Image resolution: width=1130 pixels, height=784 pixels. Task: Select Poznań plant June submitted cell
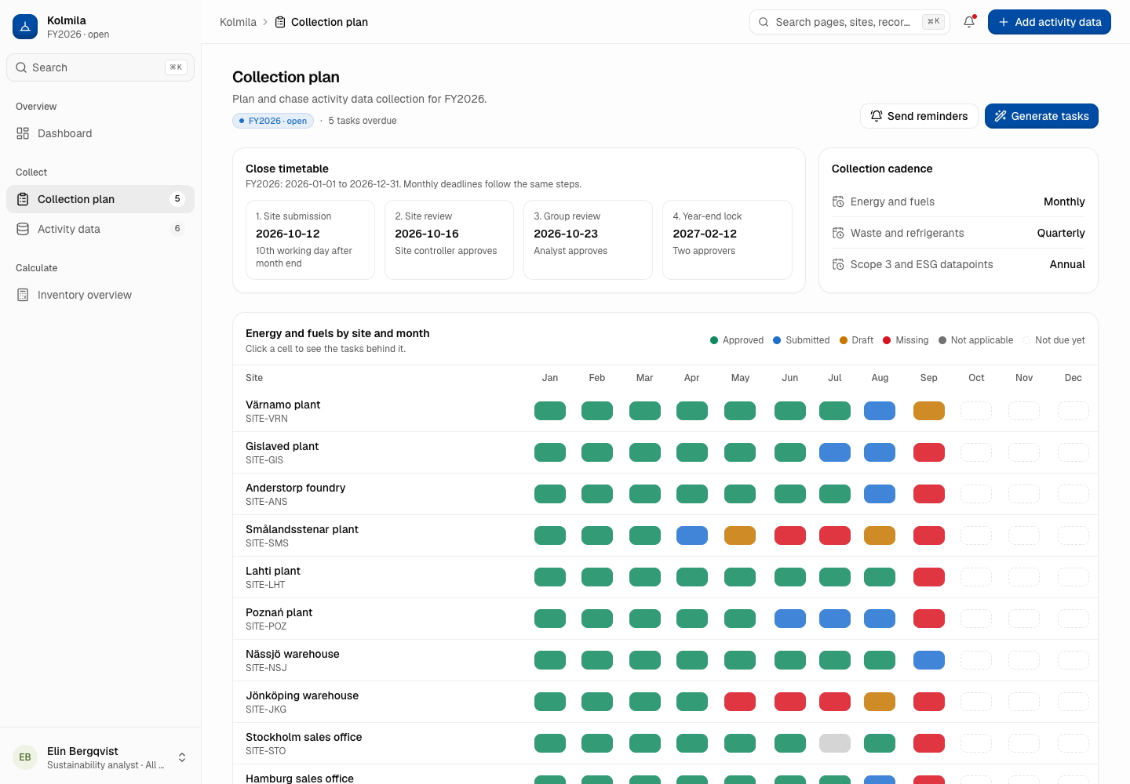coord(790,619)
